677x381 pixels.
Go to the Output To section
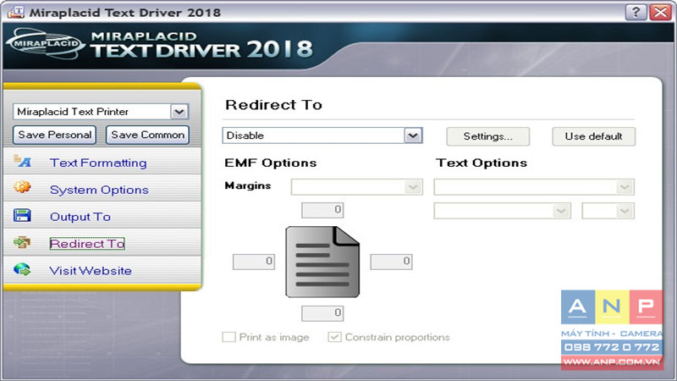(80, 217)
